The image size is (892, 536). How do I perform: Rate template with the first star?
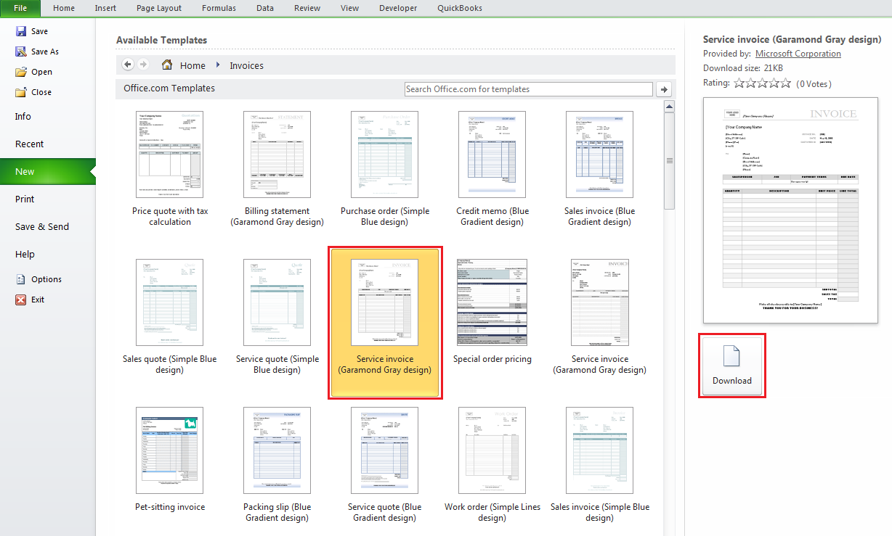739,83
